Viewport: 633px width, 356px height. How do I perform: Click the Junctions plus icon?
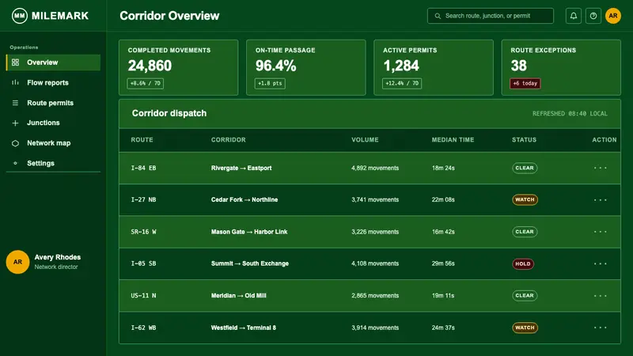tap(15, 123)
